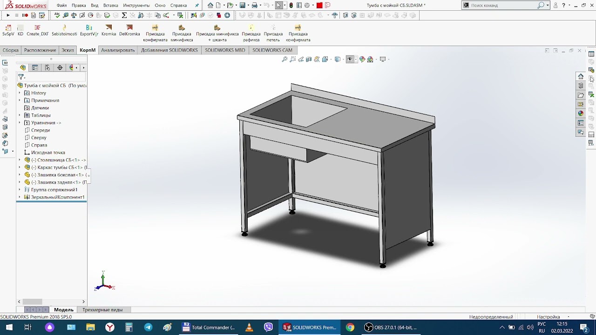Open the Файл menu
Image resolution: width=596 pixels, height=335 pixels.
[62, 6]
